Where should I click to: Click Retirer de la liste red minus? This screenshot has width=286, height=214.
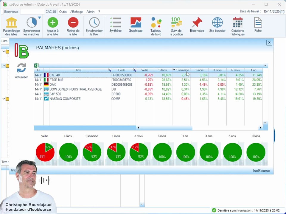tap(73, 22)
